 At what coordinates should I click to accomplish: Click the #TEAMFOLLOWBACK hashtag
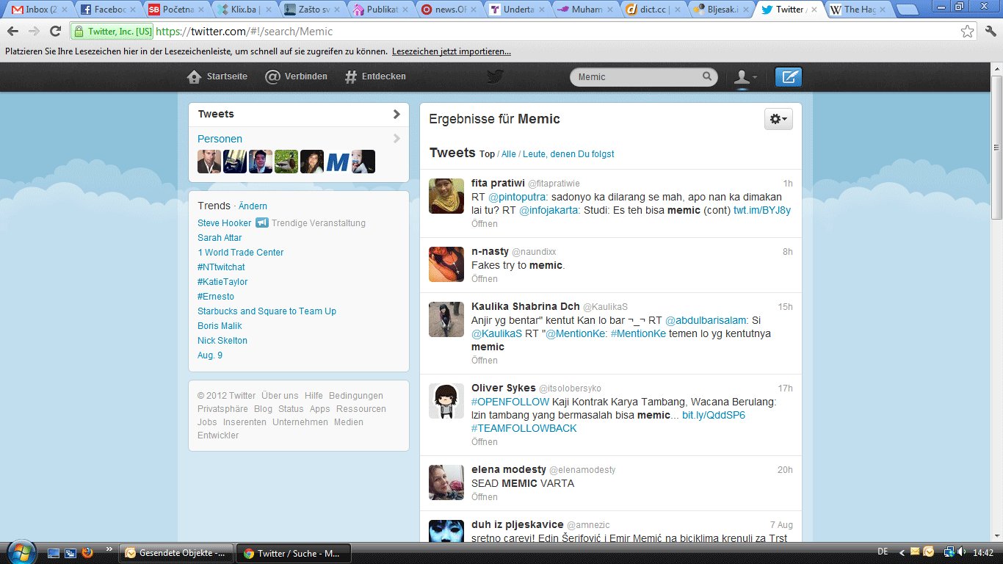(x=524, y=429)
